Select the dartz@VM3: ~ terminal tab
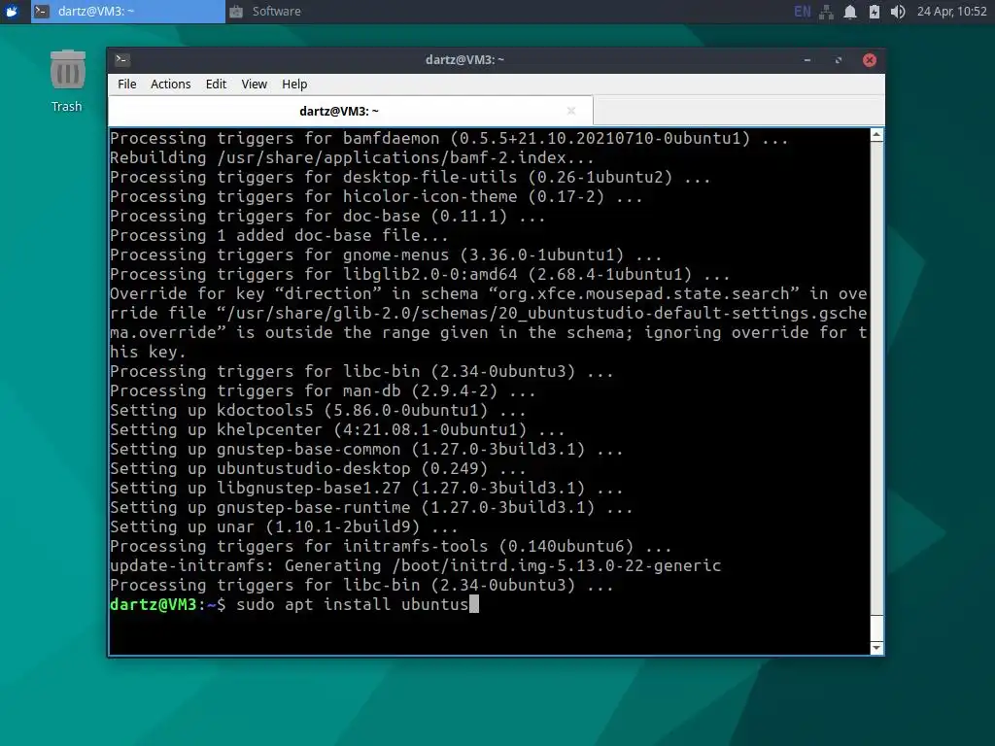This screenshot has height=746, width=995. pyautogui.click(x=350, y=111)
